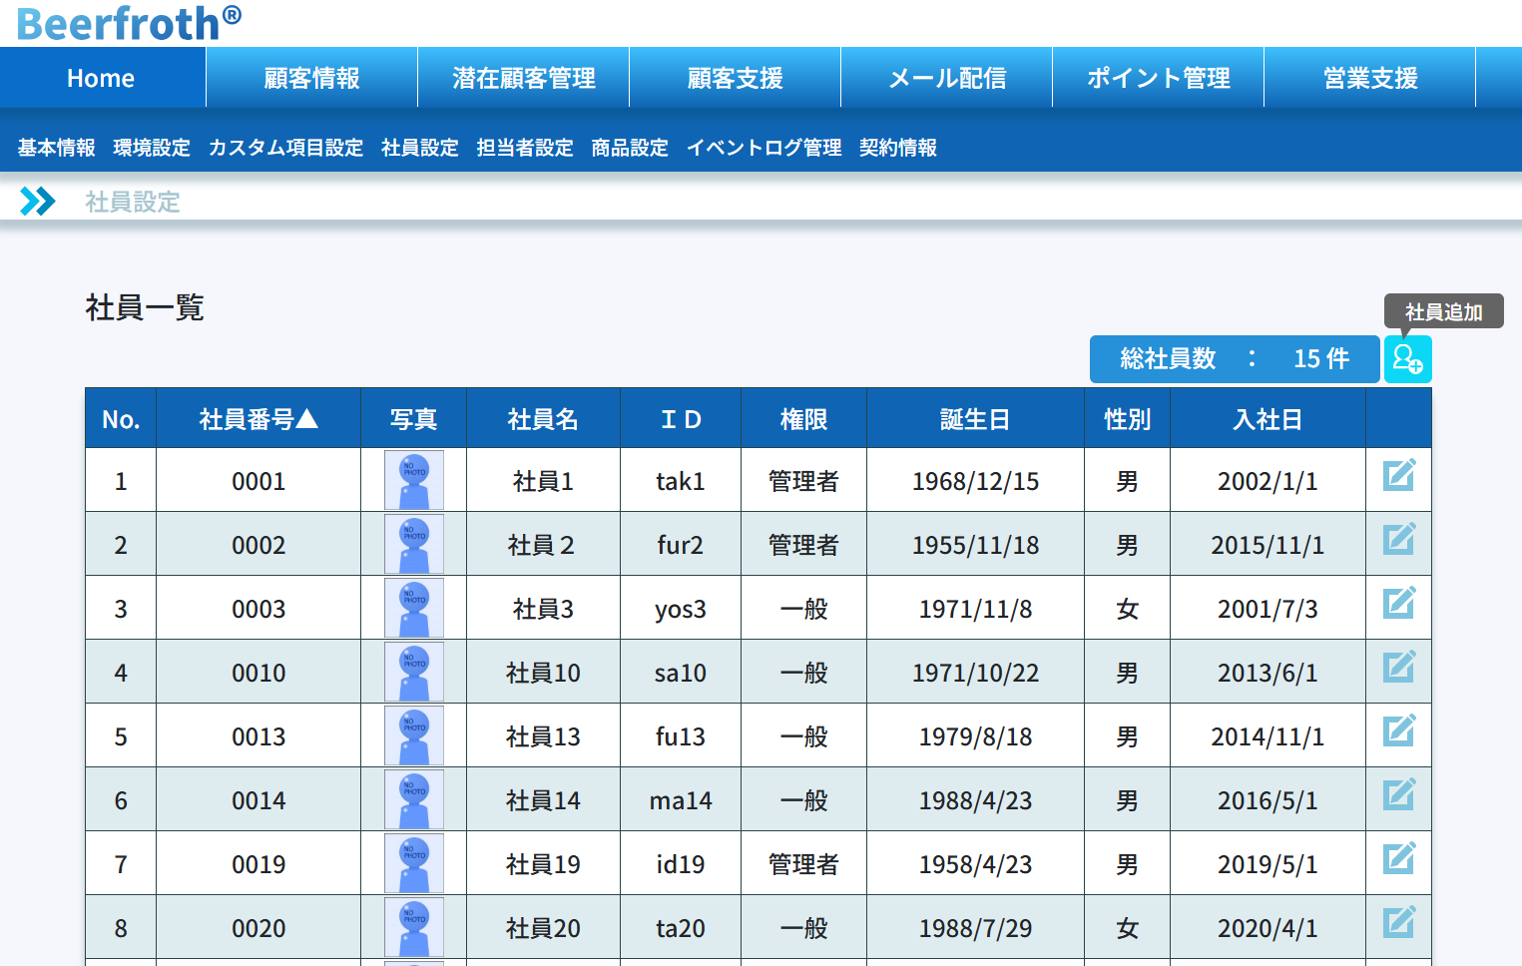Go to メール配信 tab
1522x966 pixels.
(x=946, y=78)
